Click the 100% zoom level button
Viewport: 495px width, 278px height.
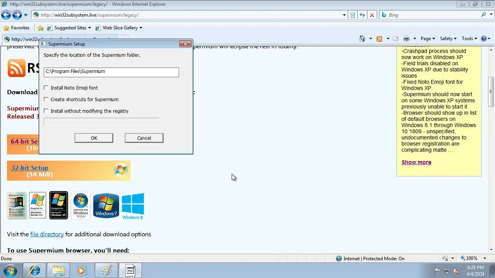469,258
